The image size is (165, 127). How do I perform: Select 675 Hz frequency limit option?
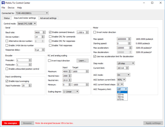(x=122, y=99)
